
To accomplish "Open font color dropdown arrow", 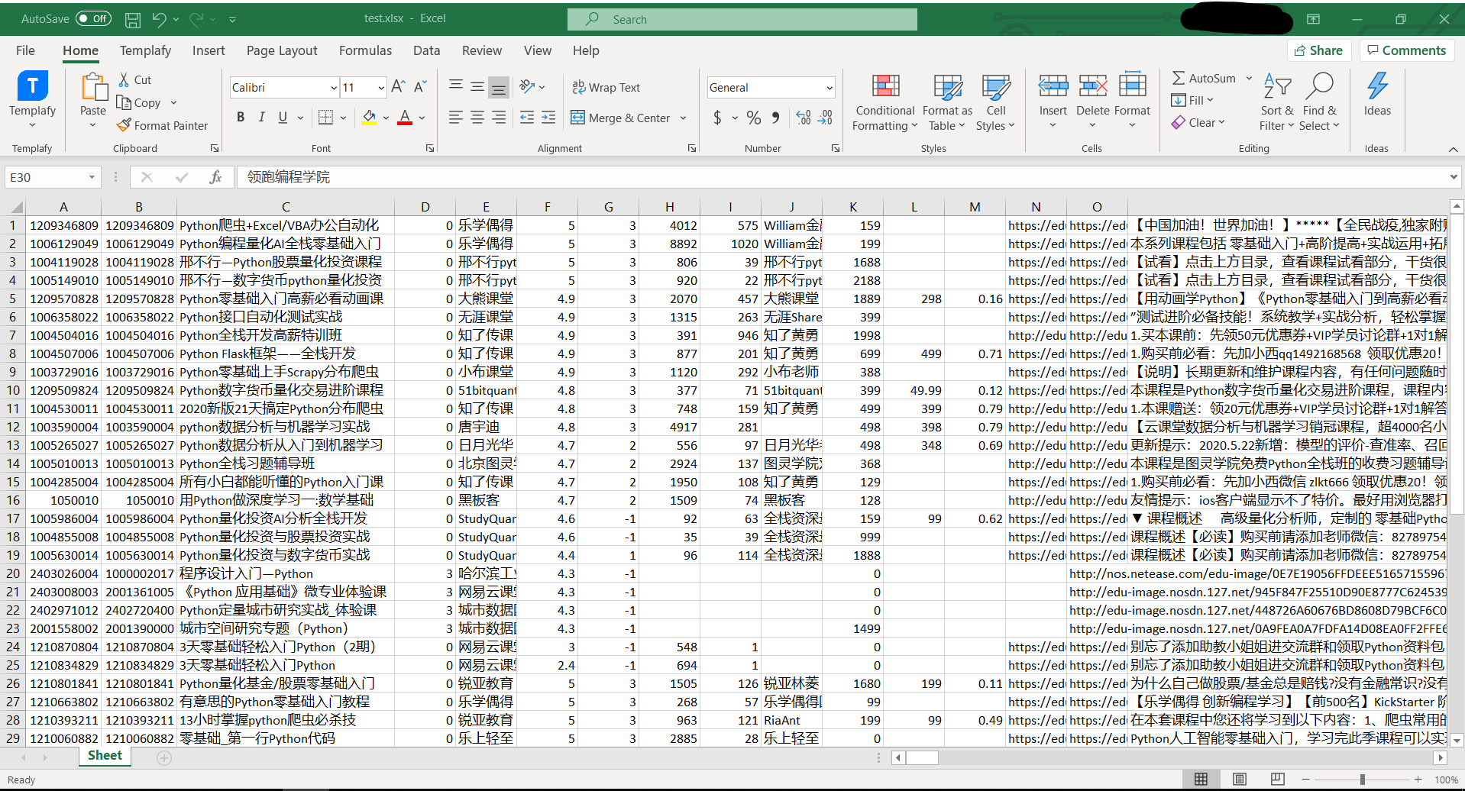I will coord(422,118).
